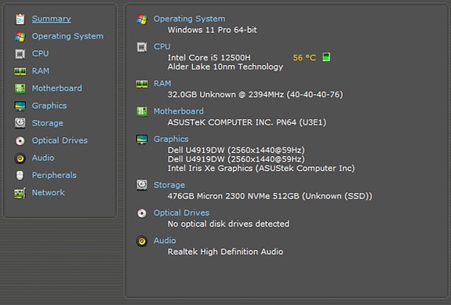
Task: Click the Operating System Windows flag sidebar icon
Action: pyautogui.click(x=20, y=37)
